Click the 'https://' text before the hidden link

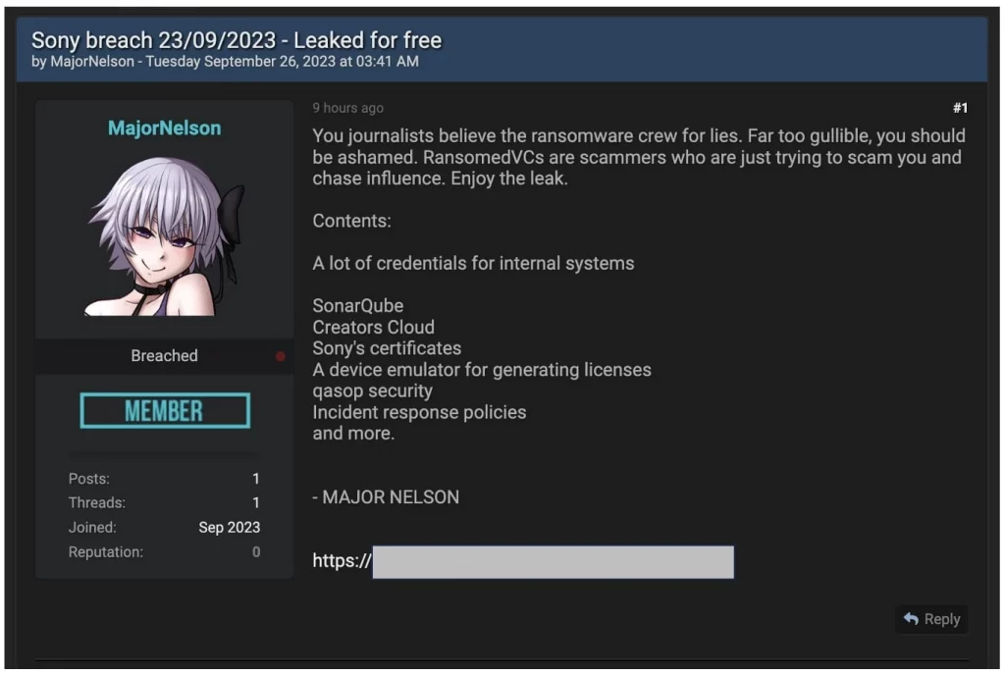[339, 561]
